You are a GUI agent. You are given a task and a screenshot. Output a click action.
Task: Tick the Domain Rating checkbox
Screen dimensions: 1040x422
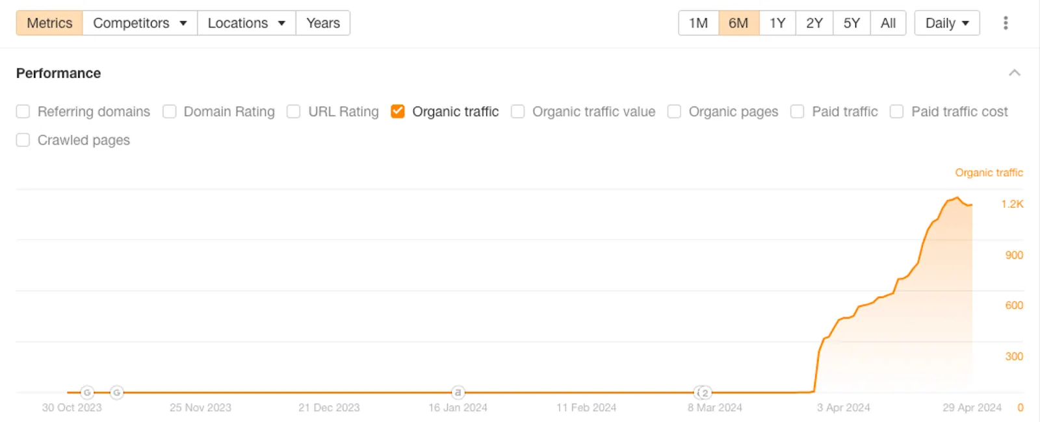tap(169, 112)
